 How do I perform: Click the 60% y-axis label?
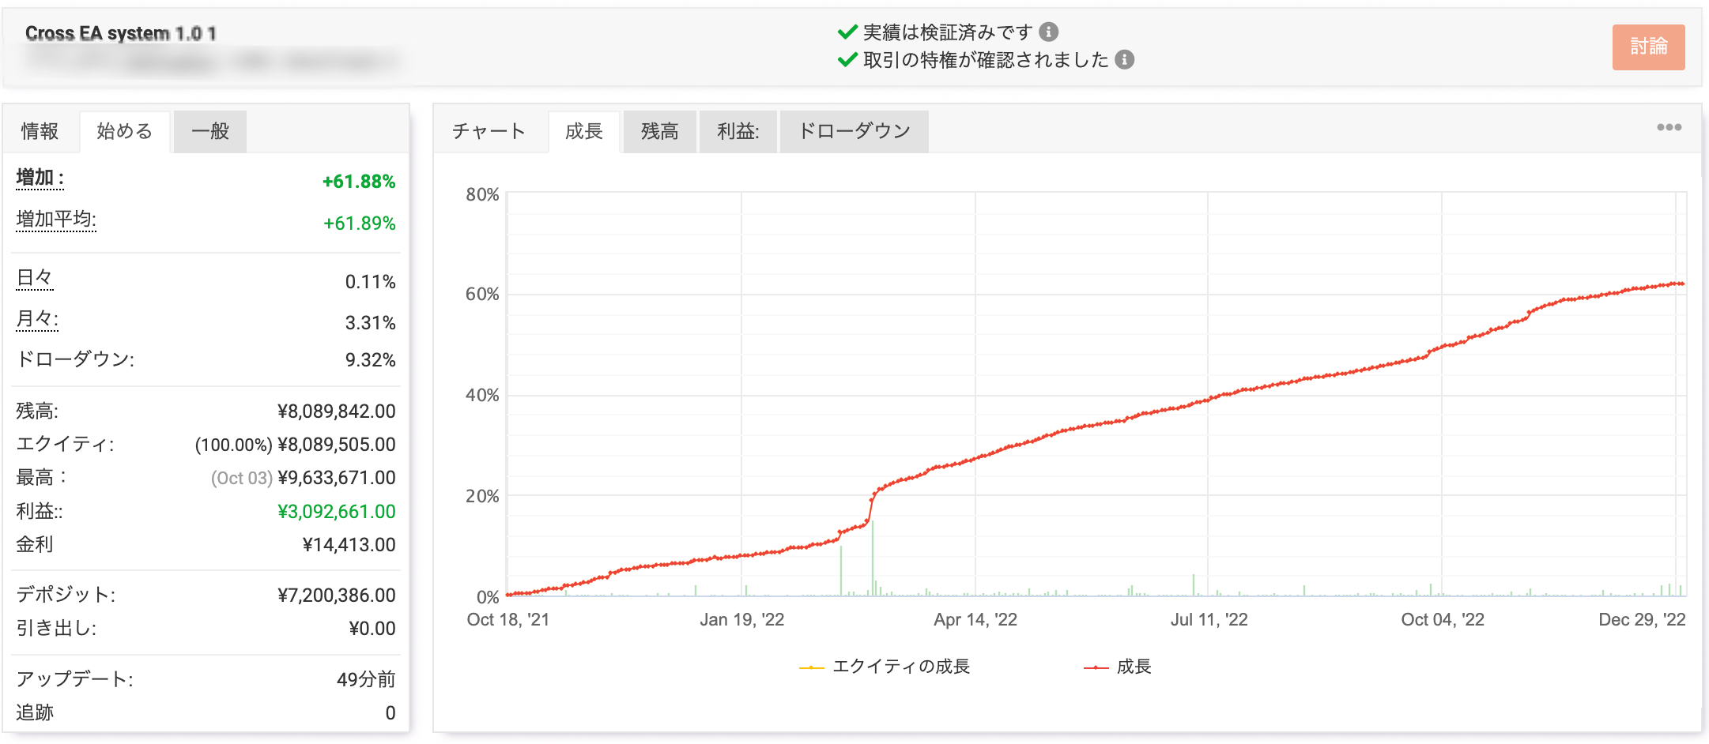[x=482, y=295]
